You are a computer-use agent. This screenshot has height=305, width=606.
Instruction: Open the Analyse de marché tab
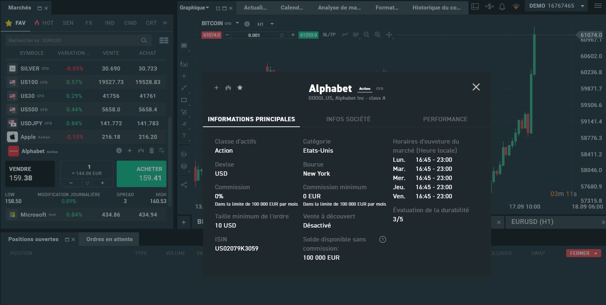(x=339, y=7)
